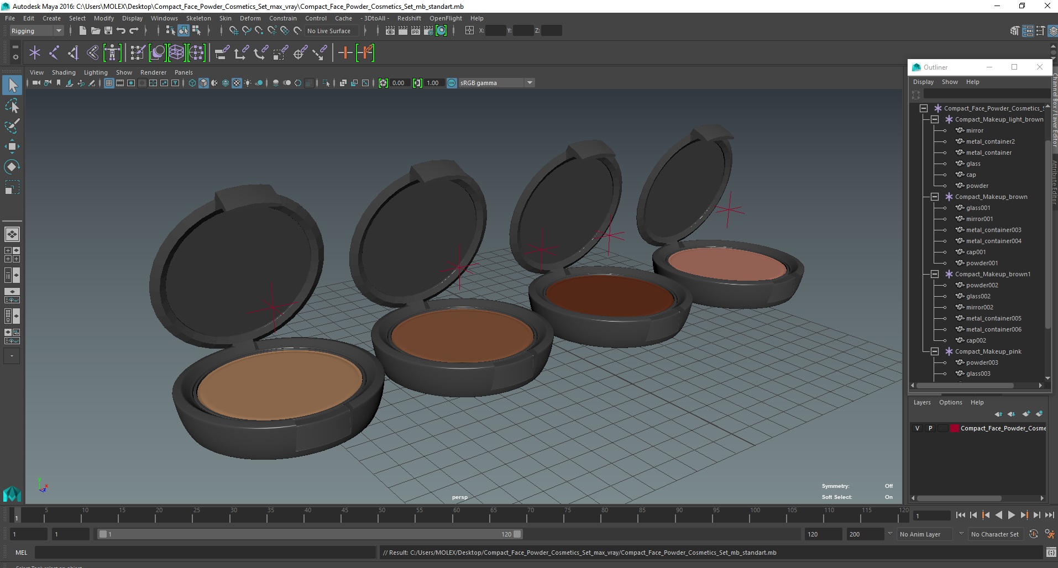The height and width of the screenshot is (568, 1058).
Task: Open the sRGB gamma view transform dropdown
Action: [x=496, y=83]
